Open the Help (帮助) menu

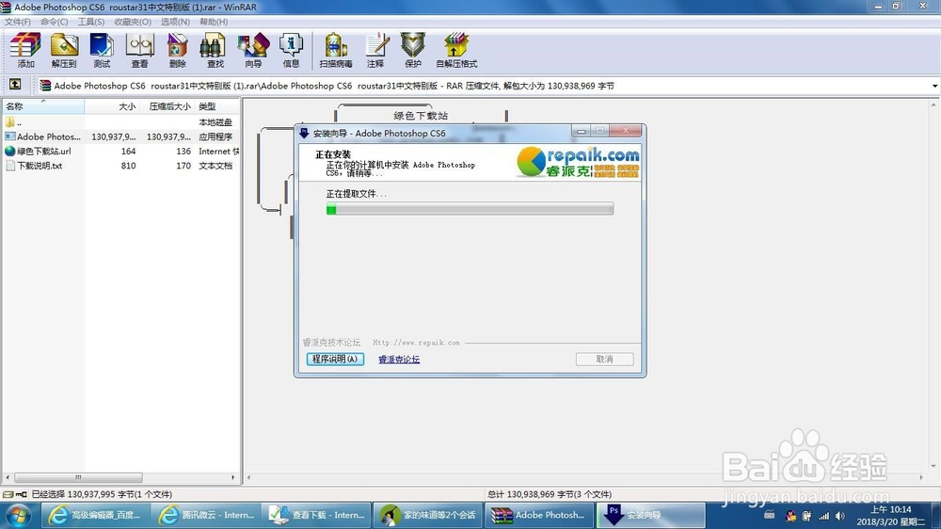click(214, 22)
